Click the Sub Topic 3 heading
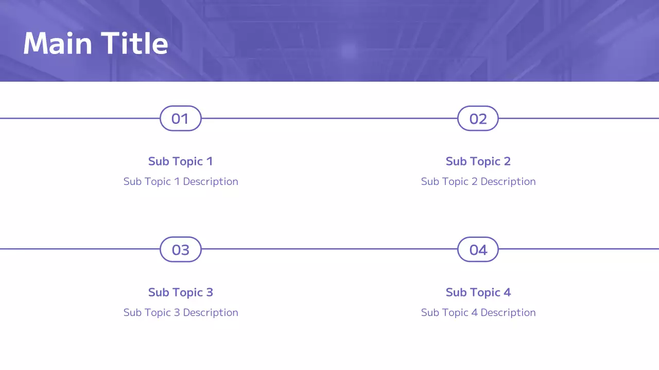 point(180,292)
